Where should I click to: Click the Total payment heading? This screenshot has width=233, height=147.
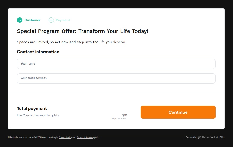tap(32, 109)
